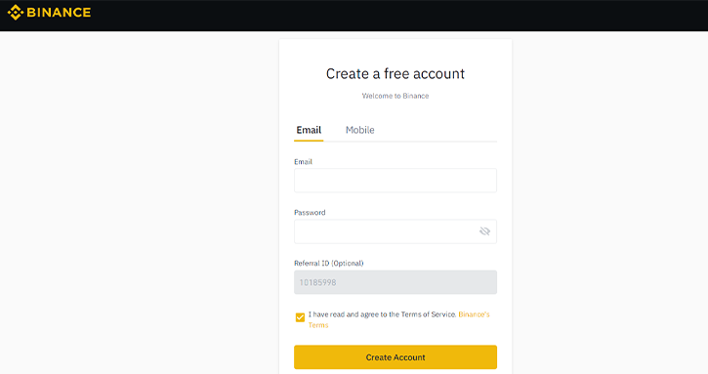The width and height of the screenshot is (708, 374).
Task: Switch to the Mobile tab
Action: pos(360,130)
